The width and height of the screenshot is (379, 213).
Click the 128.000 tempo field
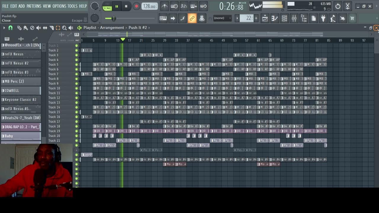tap(150, 7)
